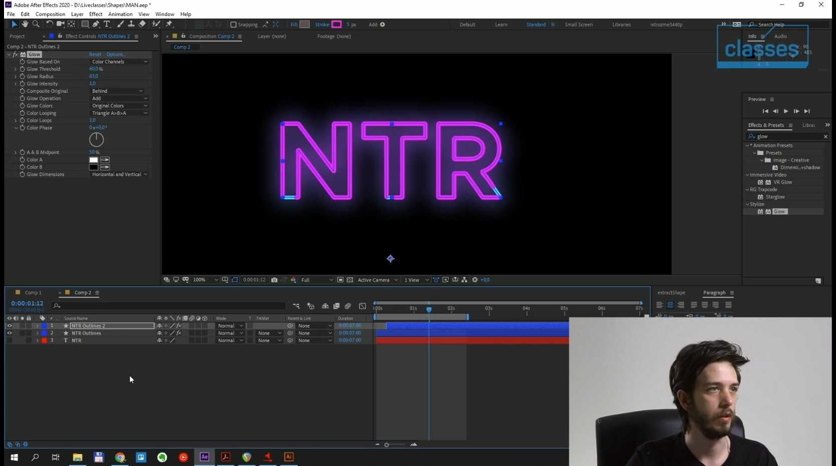Open the Fill color swatch

pos(305,25)
